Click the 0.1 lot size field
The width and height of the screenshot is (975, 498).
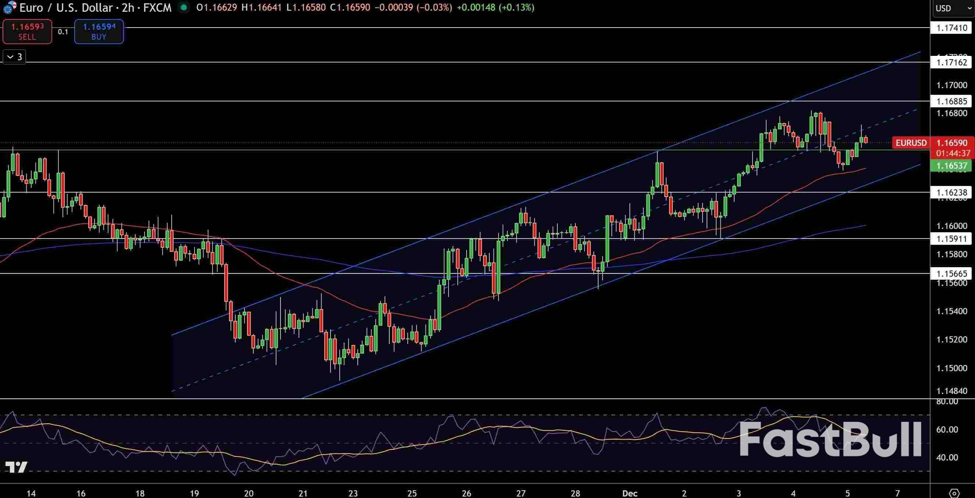[63, 32]
